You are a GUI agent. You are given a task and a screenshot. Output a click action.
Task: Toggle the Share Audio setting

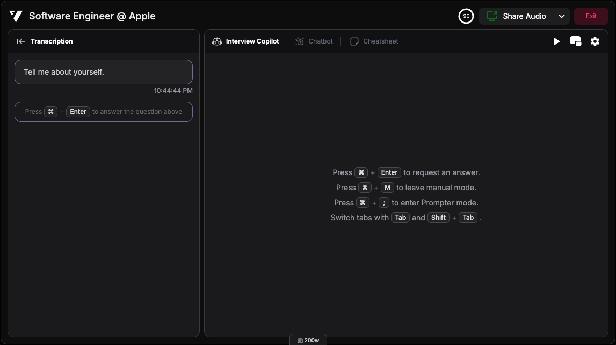click(x=516, y=16)
